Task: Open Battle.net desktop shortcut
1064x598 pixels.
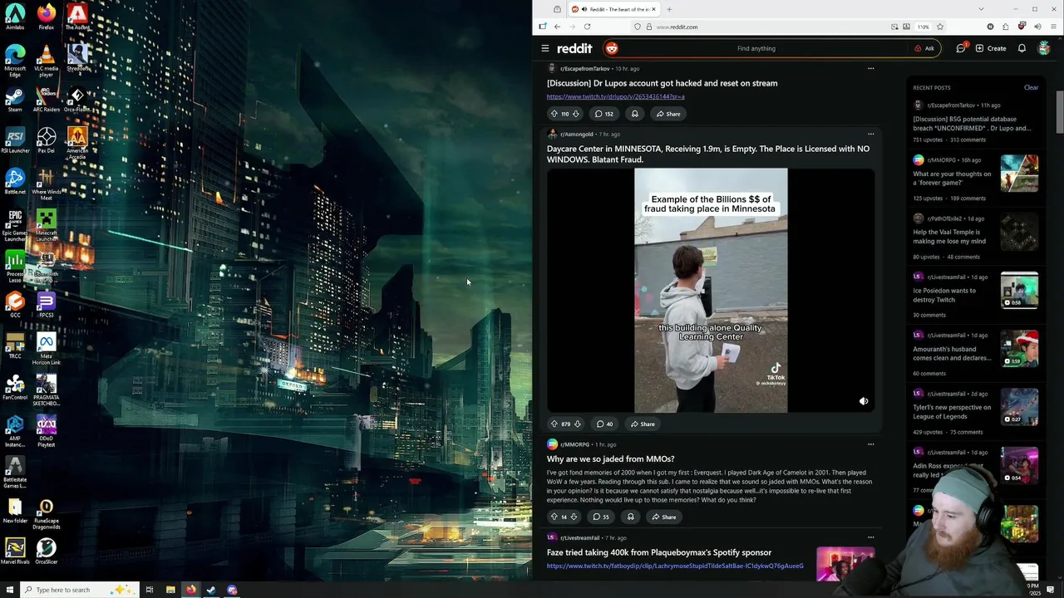Action: [x=15, y=182]
